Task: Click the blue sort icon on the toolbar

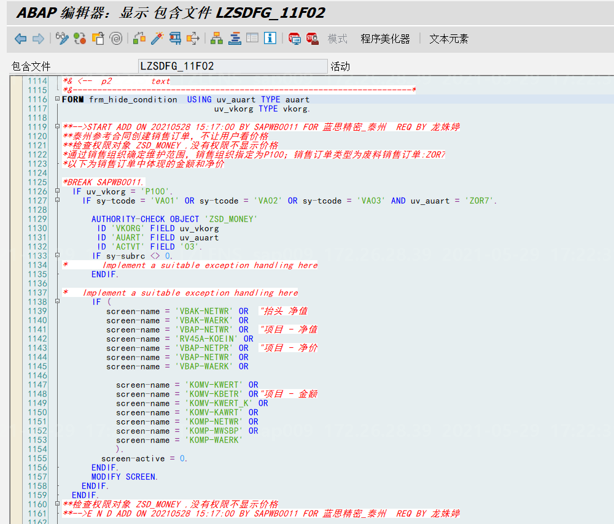Action: coord(235,38)
